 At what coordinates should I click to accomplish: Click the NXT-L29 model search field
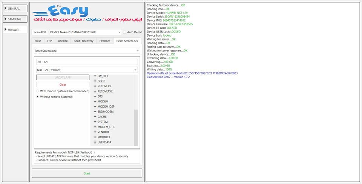(x=87, y=62)
